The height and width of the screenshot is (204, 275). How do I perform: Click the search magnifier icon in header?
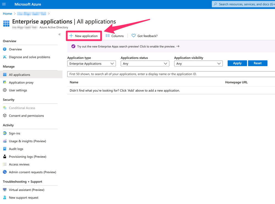215,4
